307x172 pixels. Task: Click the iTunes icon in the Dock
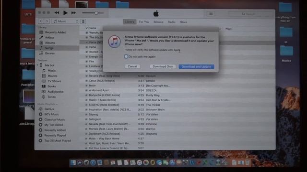click(x=139, y=162)
